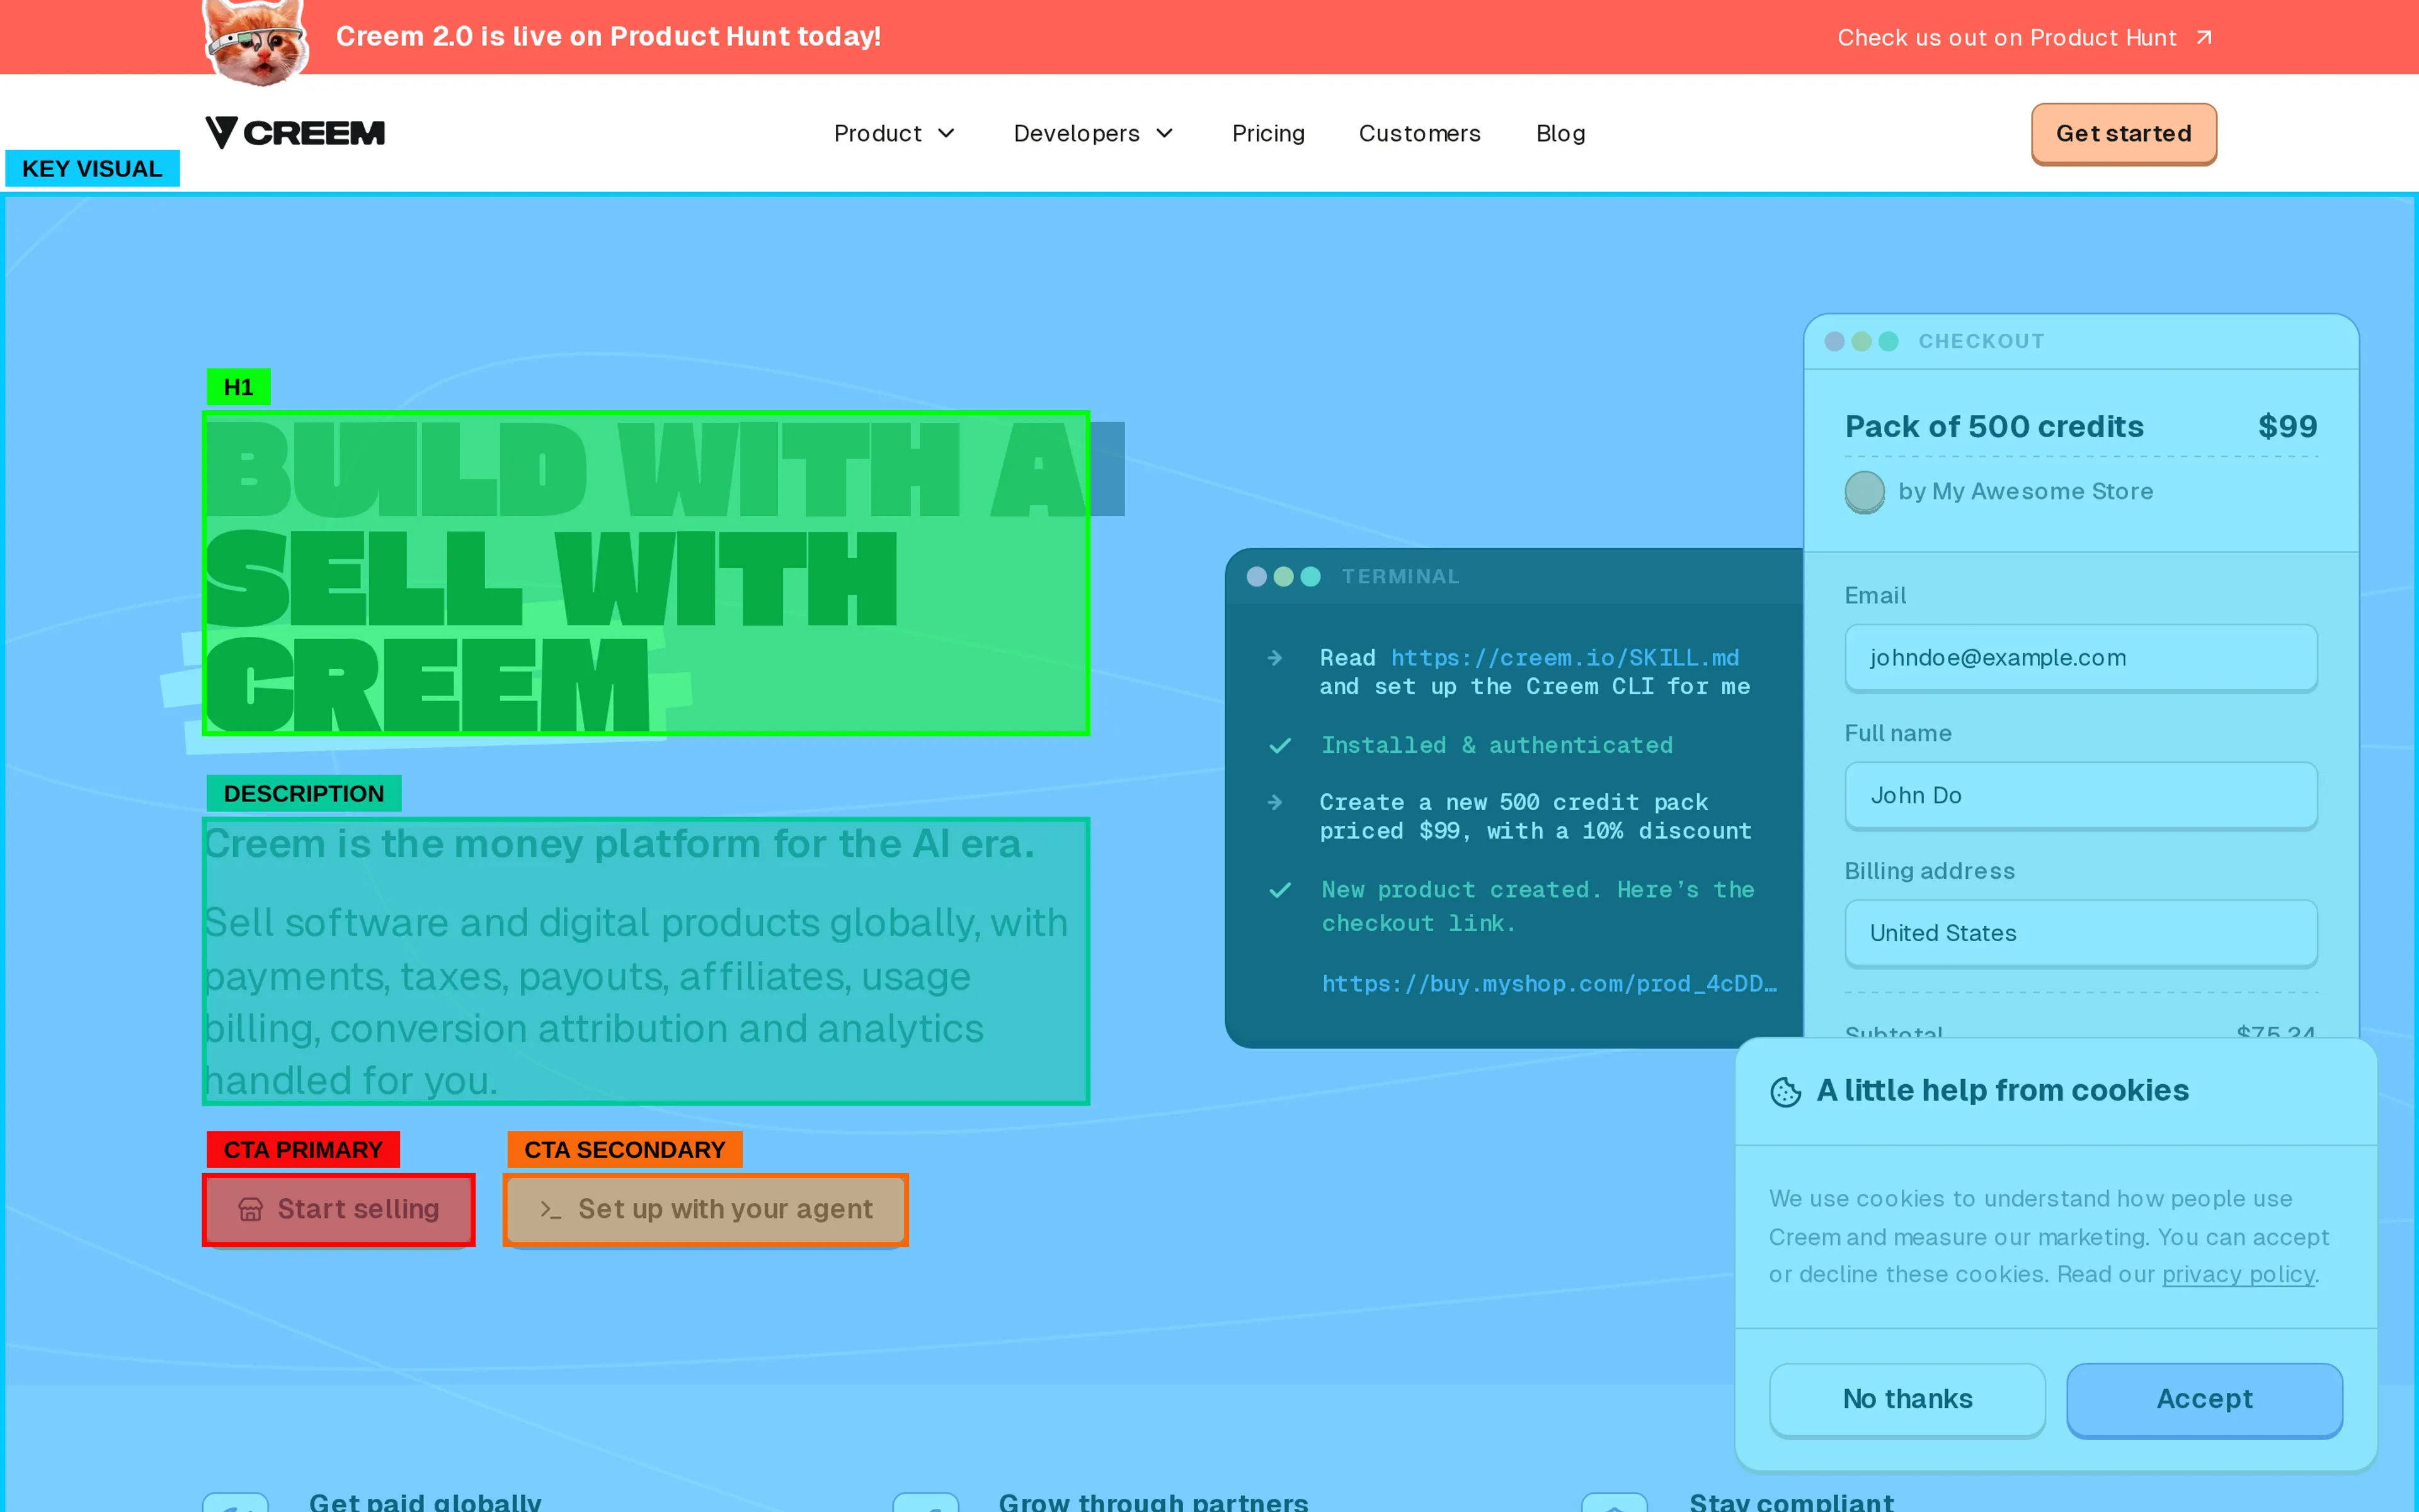
Task: Click the by My Awesome Store text
Action: pos(2026,492)
